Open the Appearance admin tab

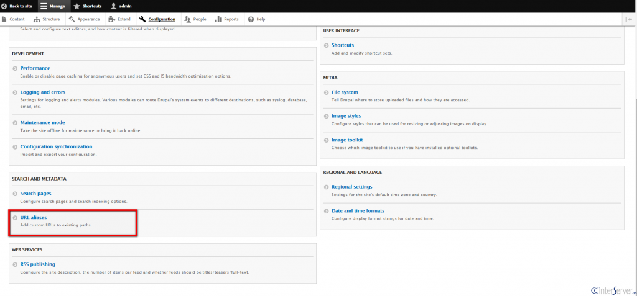[84, 19]
